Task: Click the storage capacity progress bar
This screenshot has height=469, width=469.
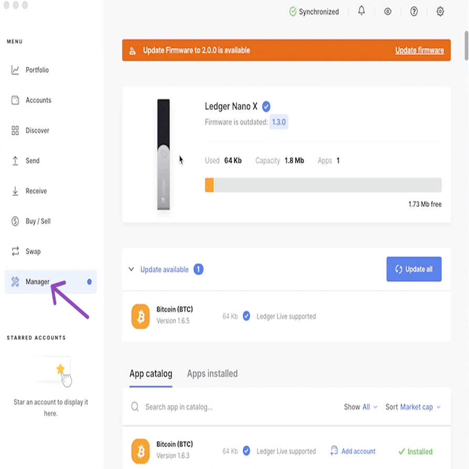Action: [322, 184]
